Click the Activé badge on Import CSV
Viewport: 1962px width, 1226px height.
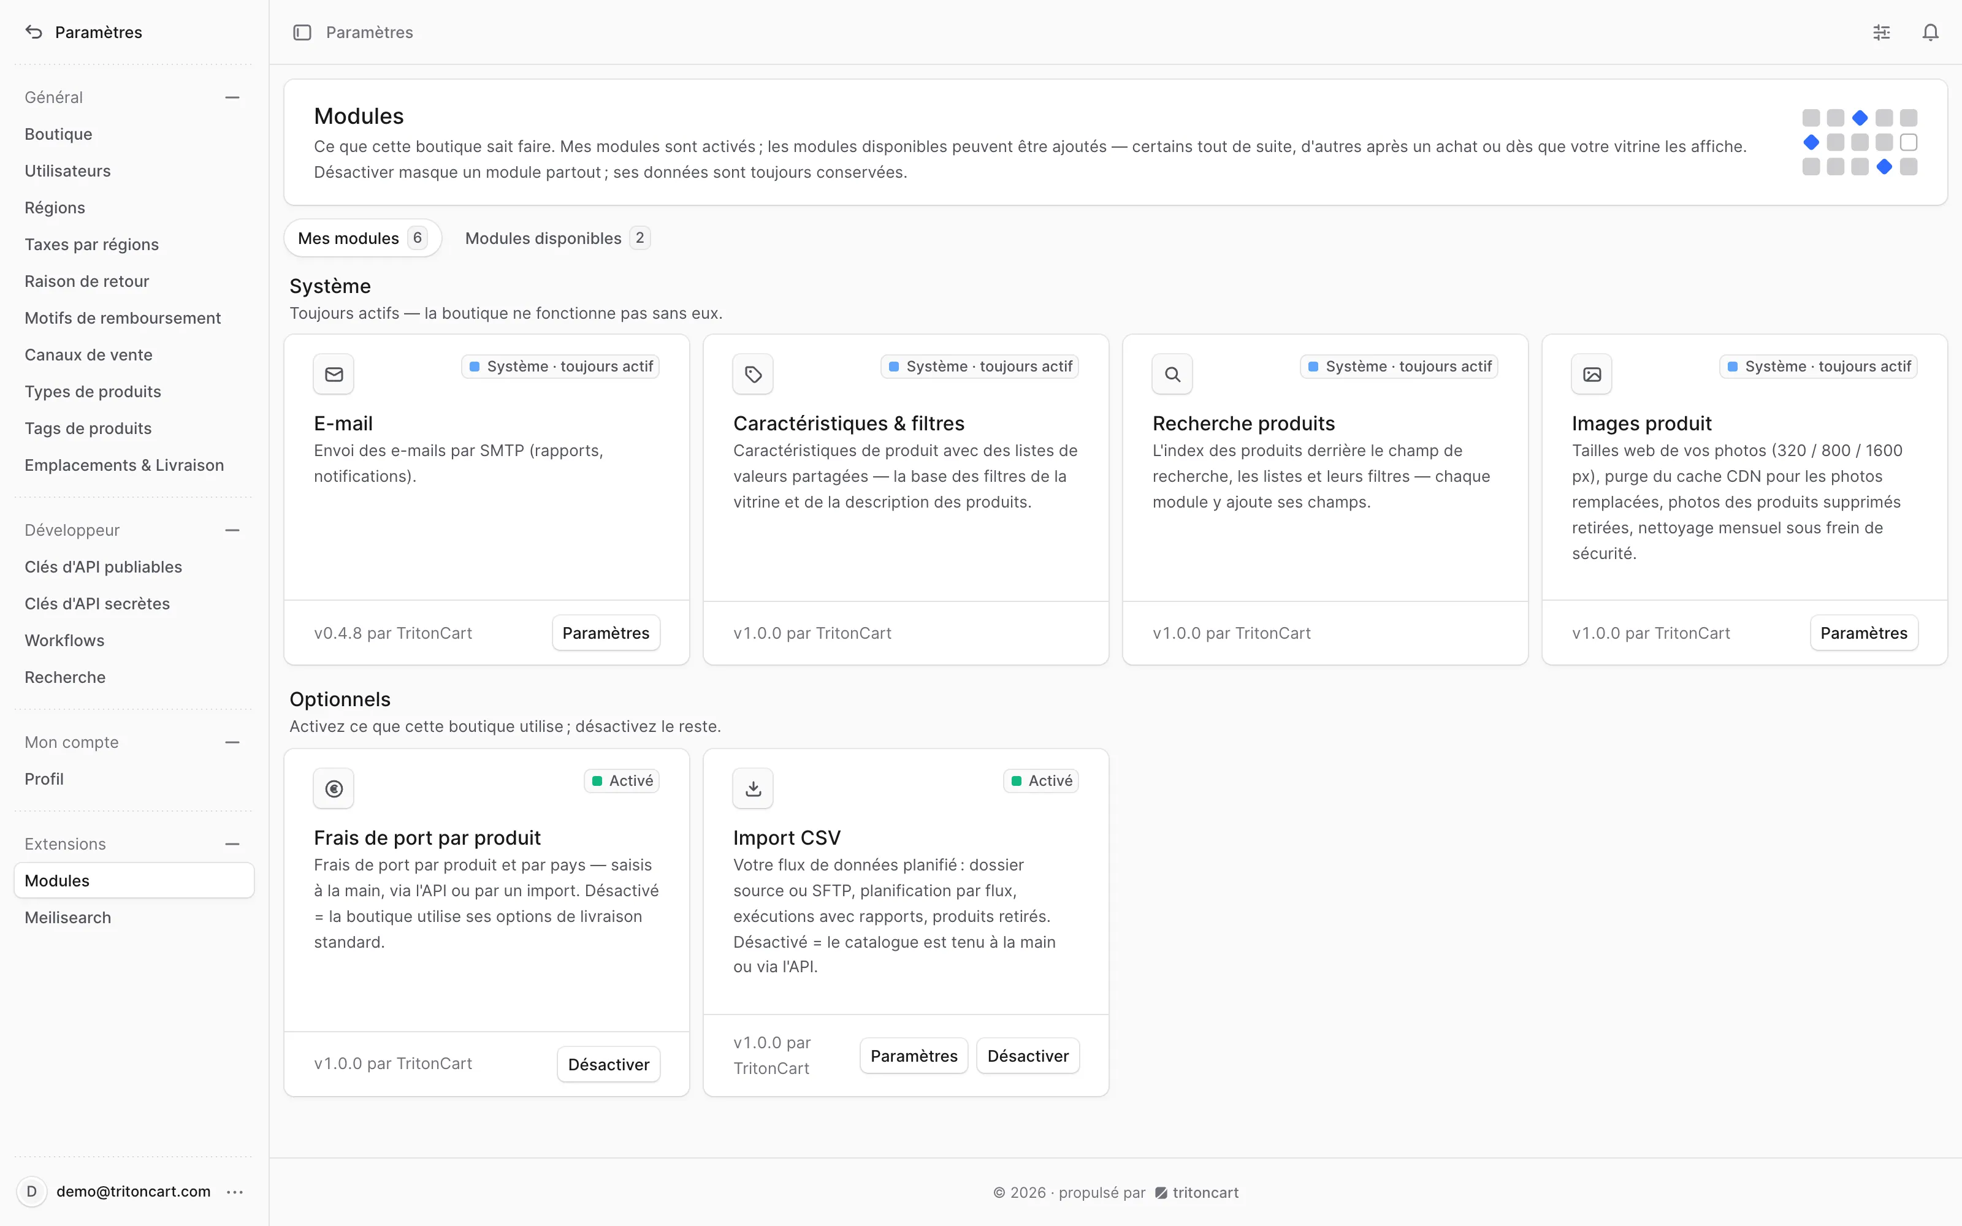[1041, 781]
